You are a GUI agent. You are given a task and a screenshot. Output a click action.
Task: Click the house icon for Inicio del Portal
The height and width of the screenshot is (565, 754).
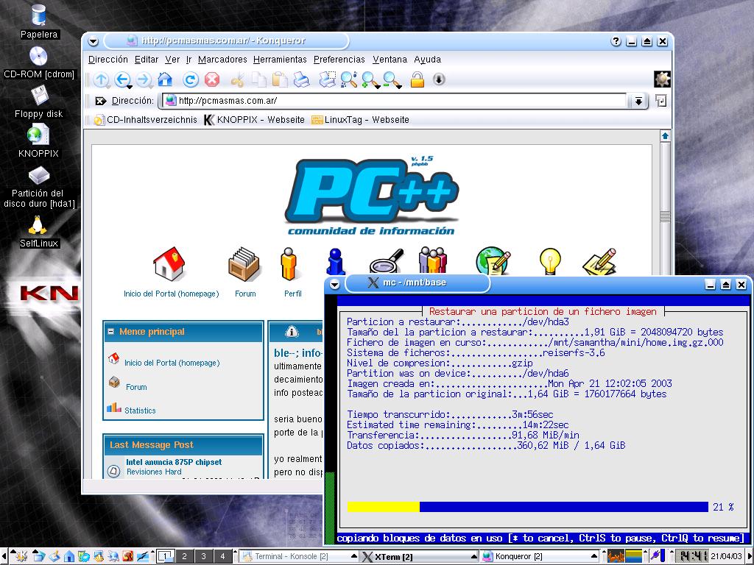(169, 264)
